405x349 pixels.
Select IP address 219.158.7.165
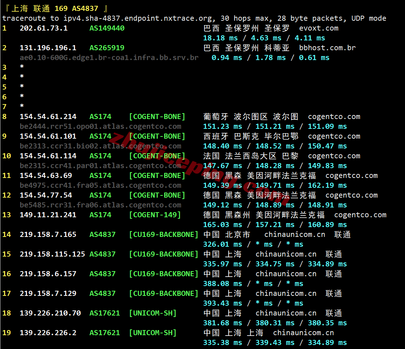pos(48,234)
